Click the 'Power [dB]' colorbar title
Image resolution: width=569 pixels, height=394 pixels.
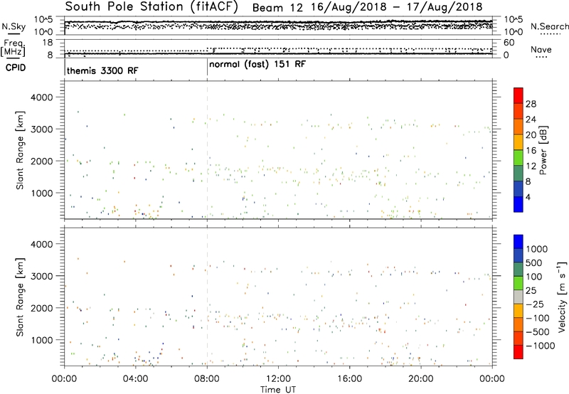[543, 150]
